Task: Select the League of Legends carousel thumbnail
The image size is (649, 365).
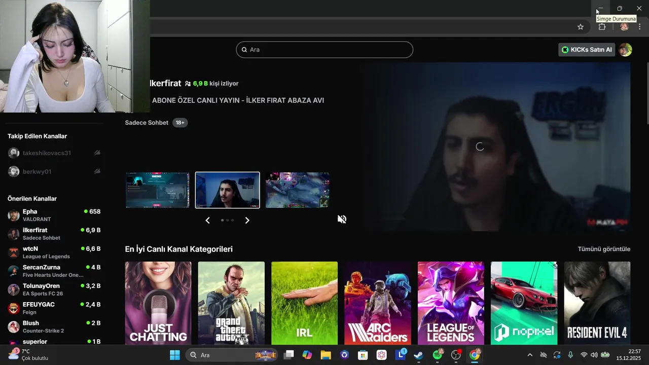Action: click(x=297, y=190)
